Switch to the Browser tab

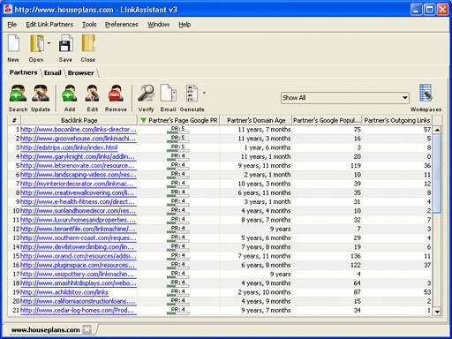[80, 72]
